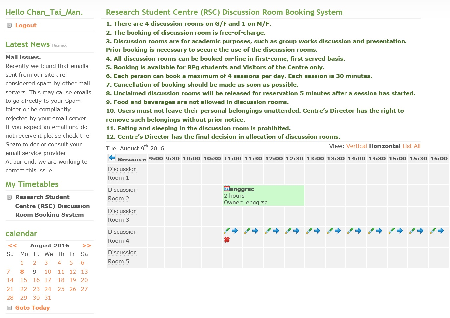The image size is (450, 318).
Task: Dismiss the Latest News panel
Action: 59,46
